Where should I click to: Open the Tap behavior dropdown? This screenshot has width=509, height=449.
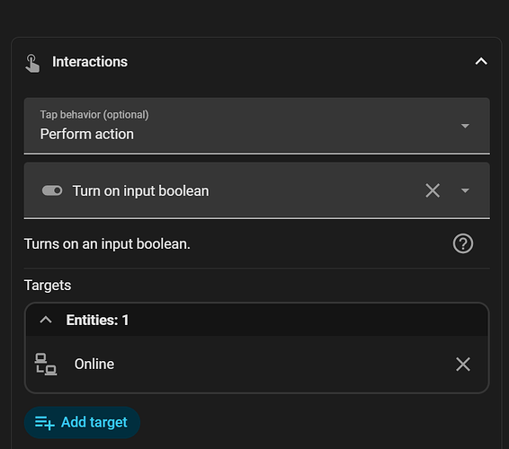pos(257,126)
